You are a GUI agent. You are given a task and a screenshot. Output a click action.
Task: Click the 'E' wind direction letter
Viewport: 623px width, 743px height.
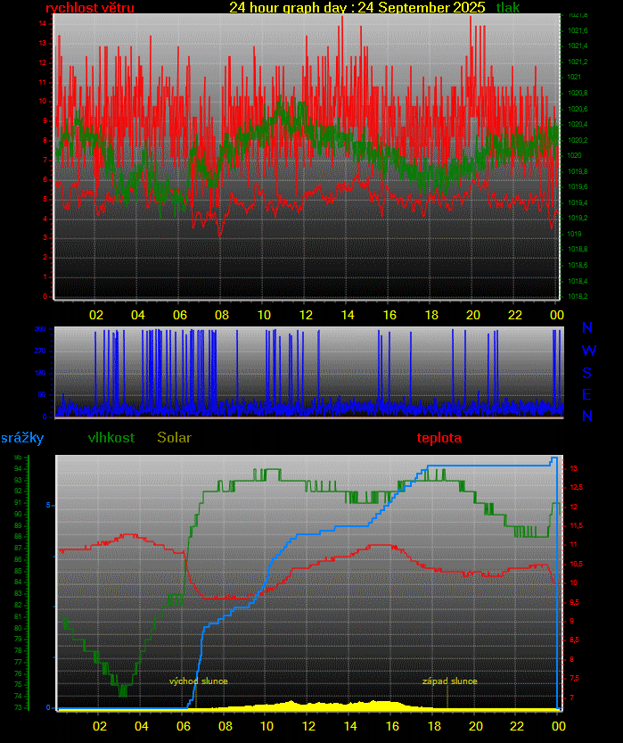click(x=587, y=394)
